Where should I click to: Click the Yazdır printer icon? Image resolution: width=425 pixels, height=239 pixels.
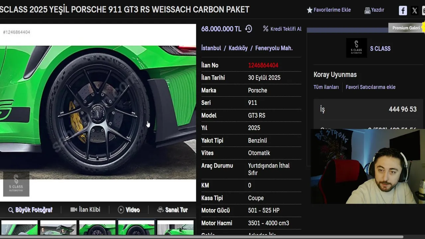[367, 10]
